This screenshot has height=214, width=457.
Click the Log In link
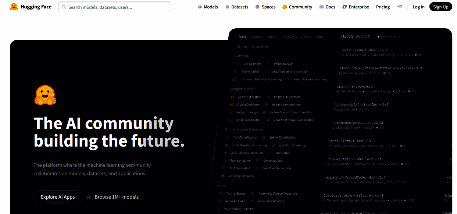point(418,7)
